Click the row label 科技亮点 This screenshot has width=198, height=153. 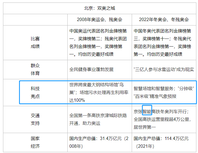[35, 93]
